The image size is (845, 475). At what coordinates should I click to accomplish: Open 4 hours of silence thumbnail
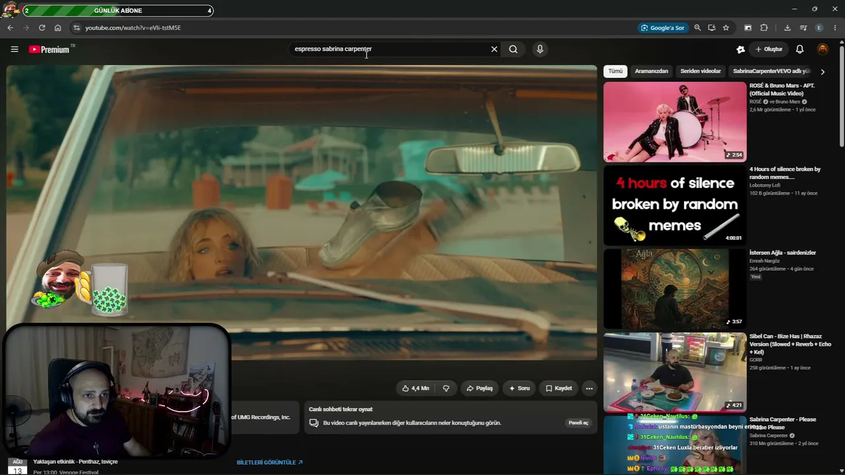(675, 205)
